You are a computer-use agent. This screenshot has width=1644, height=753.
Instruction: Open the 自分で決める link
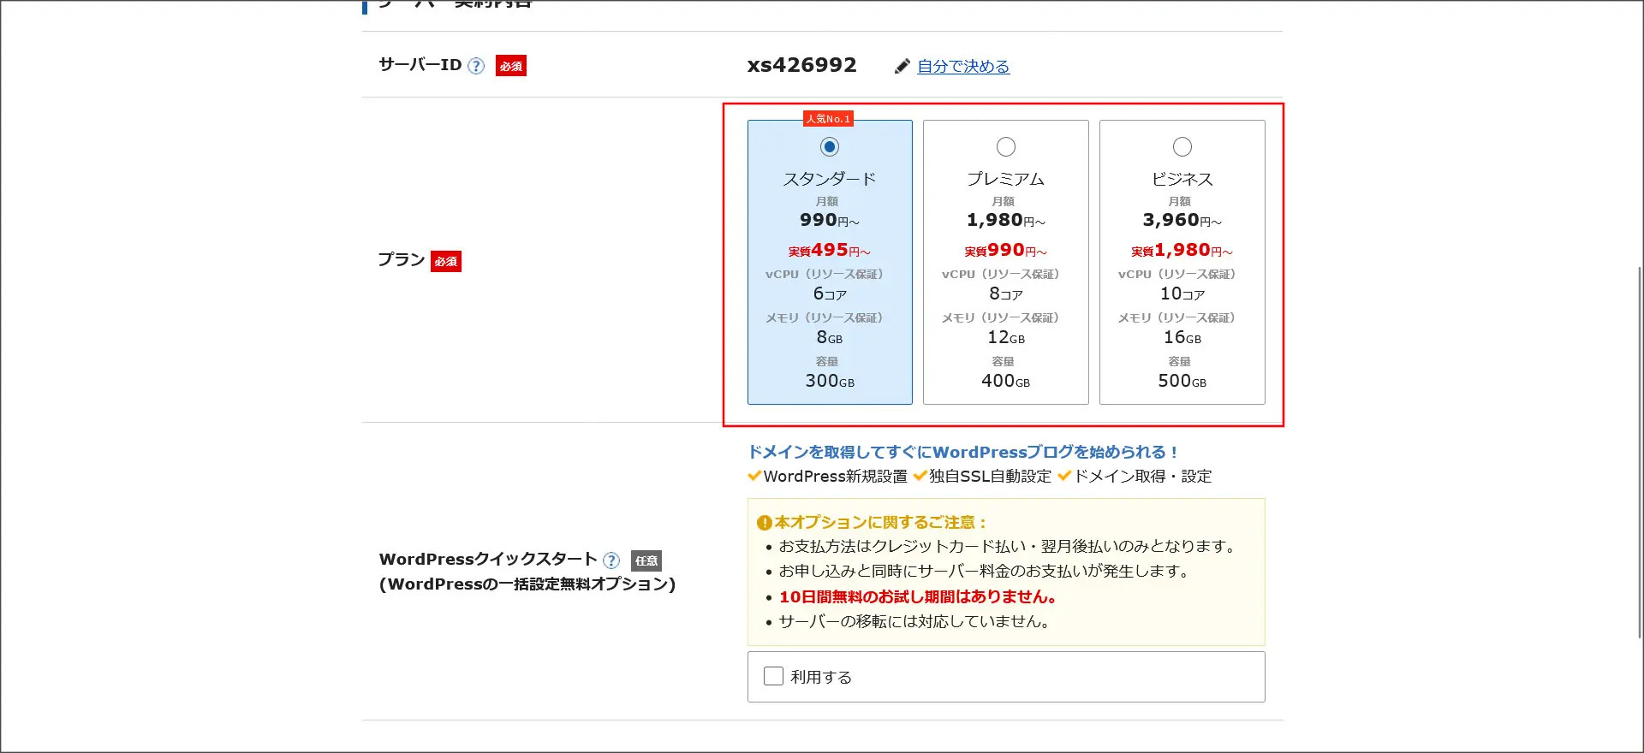963,67
